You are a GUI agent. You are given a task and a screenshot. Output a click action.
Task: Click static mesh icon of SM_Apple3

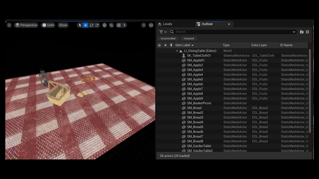[x=184, y=70]
